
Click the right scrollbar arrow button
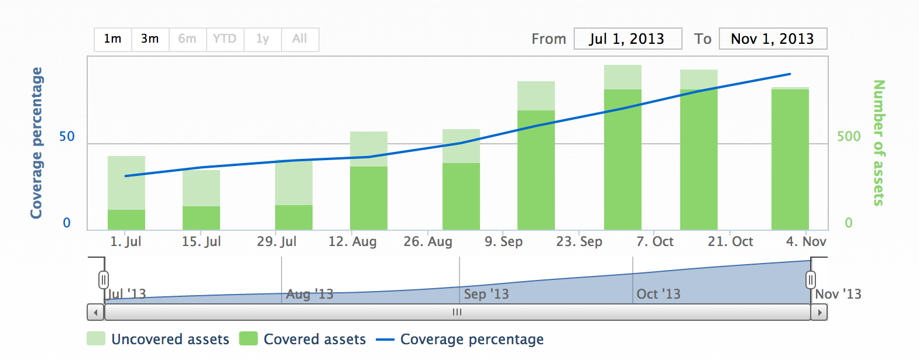pos(819,313)
